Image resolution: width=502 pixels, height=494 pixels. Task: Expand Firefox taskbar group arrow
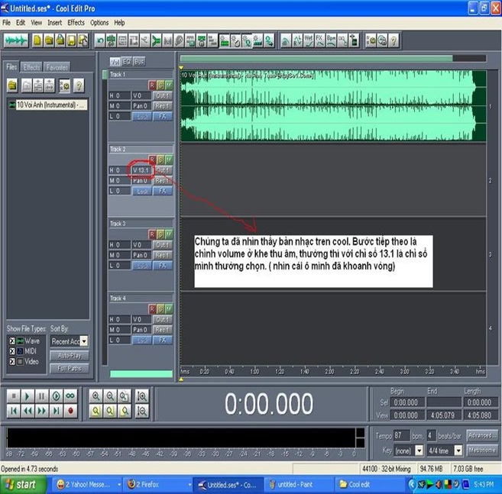click(189, 485)
